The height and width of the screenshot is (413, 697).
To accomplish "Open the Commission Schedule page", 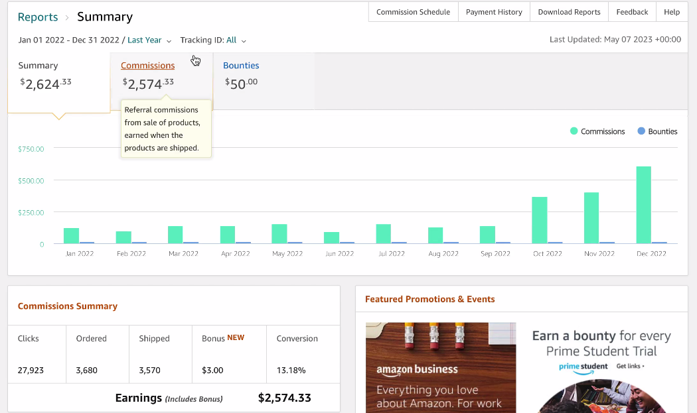I will 413,12.
